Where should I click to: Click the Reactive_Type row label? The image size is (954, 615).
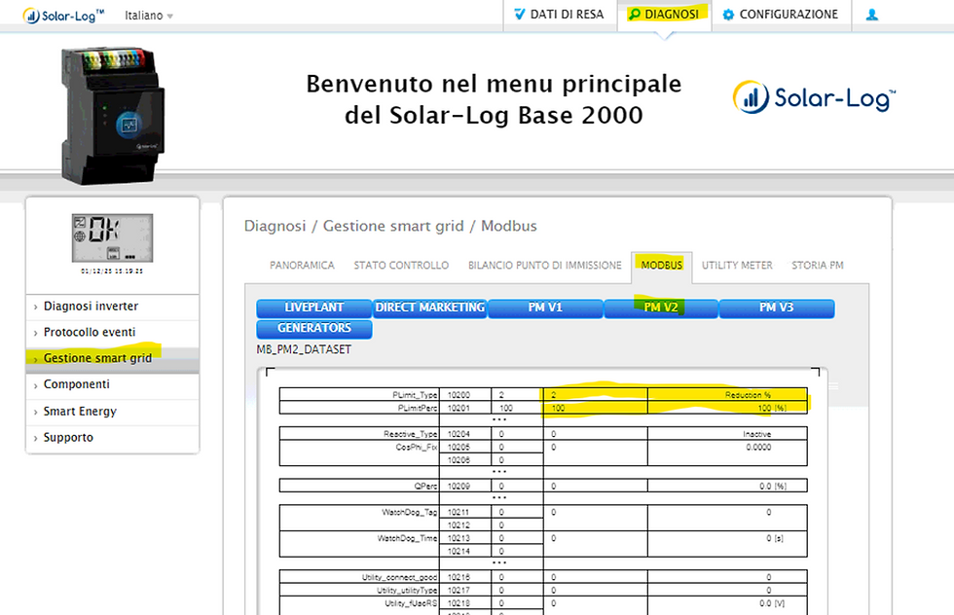pos(410,434)
